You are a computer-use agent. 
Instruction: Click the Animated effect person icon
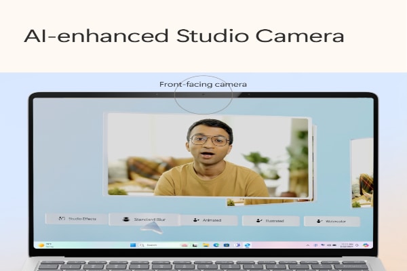(196, 220)
